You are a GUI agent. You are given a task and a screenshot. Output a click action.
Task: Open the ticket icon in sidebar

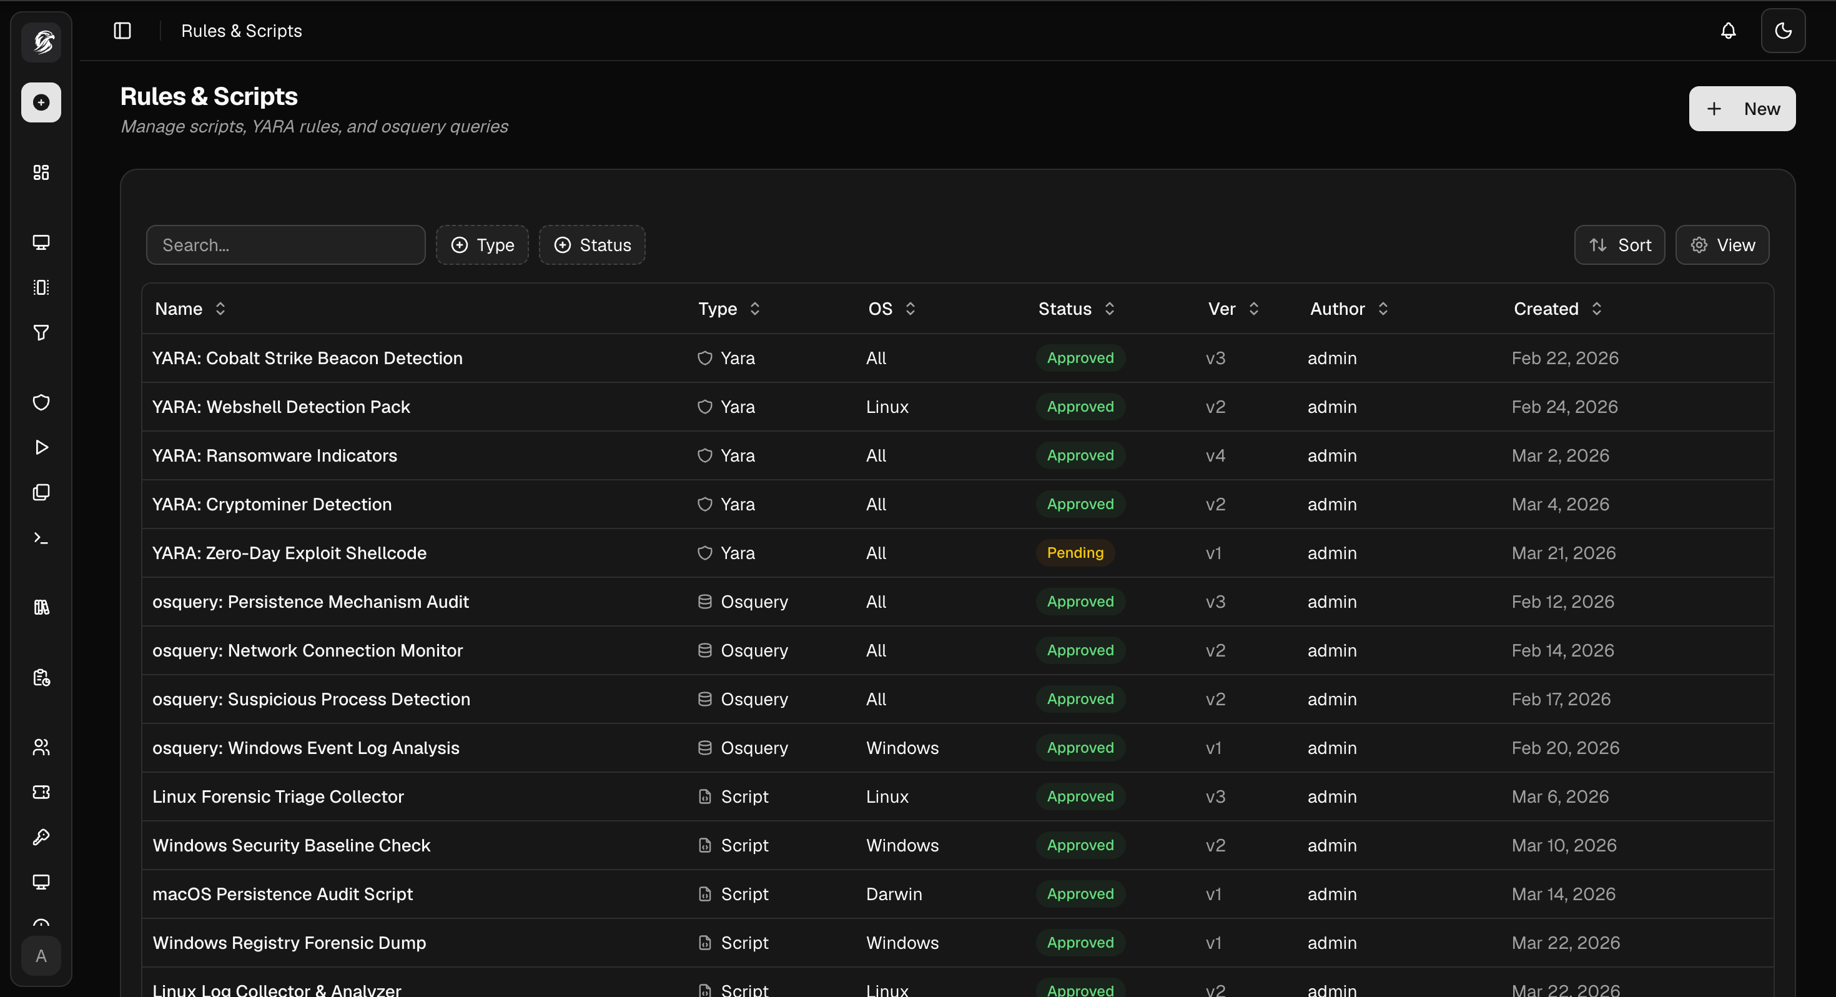coord(41,791)
